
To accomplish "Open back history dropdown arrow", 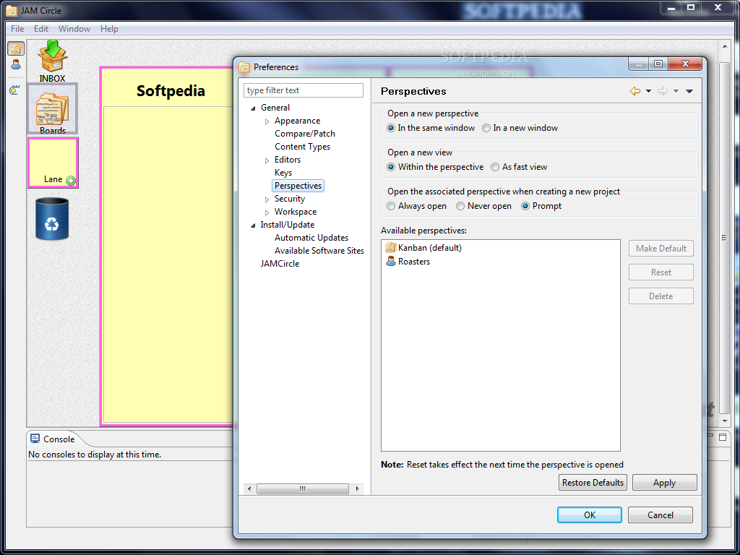I will click(648, 91).
